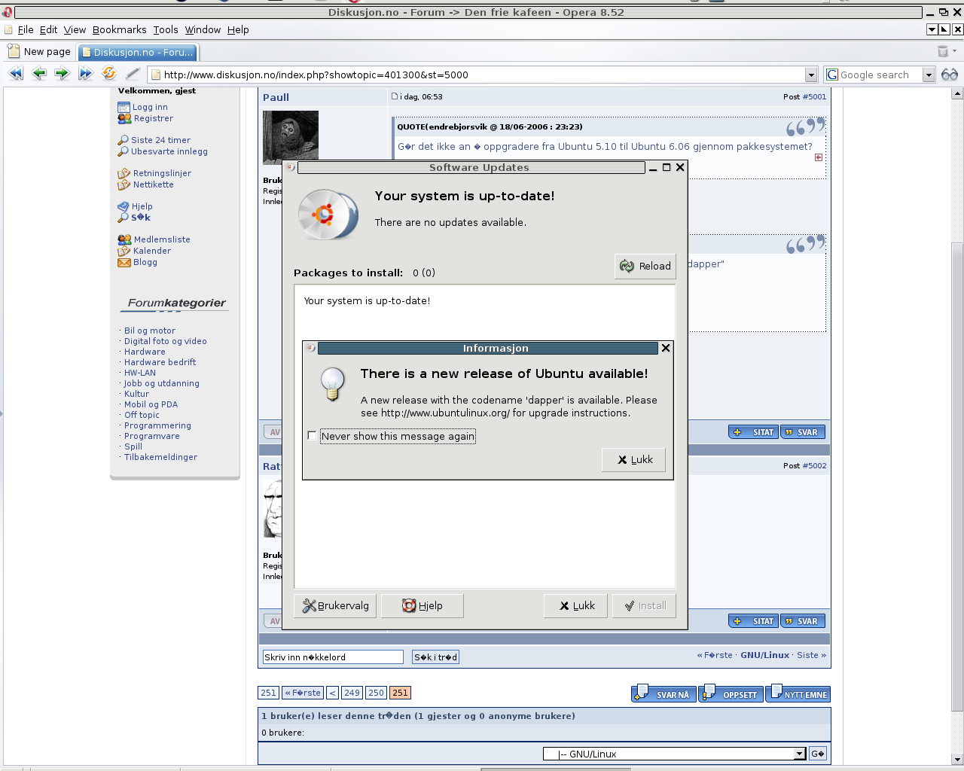Click the Medlemsliste people icon
The image size is (964, 771).
coord(124,239)
